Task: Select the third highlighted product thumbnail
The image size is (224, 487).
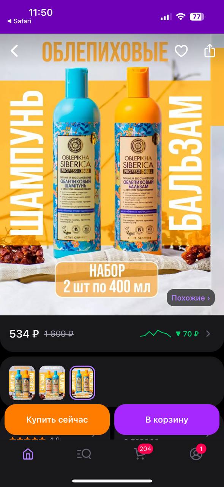Action: 82,382
